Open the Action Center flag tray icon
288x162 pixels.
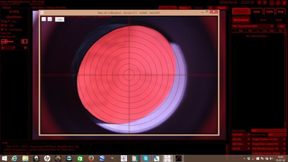click(262, 158)
